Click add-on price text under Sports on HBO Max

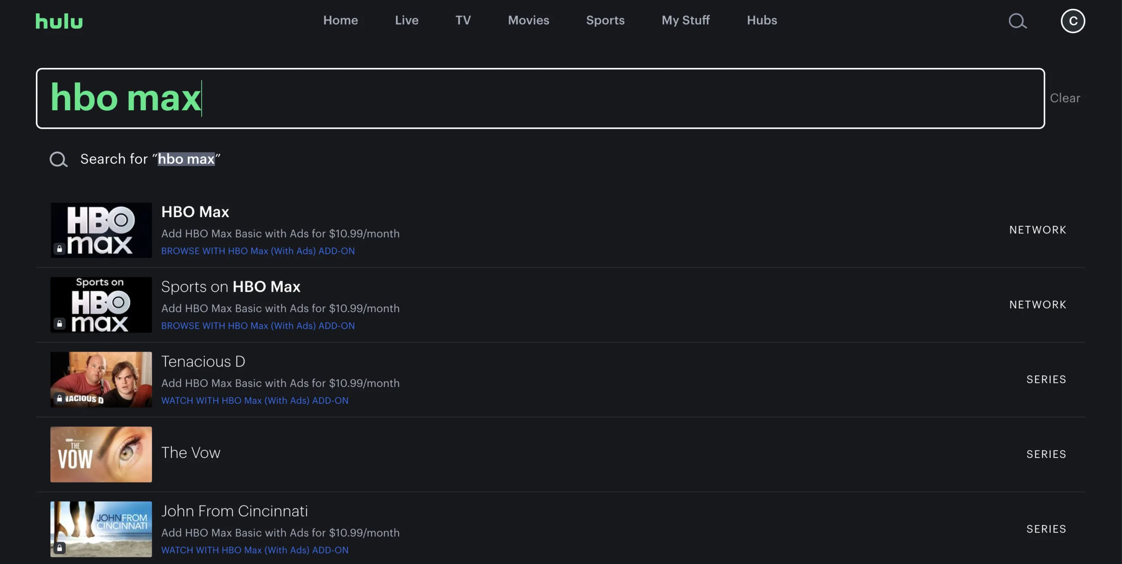click(280, 309)
